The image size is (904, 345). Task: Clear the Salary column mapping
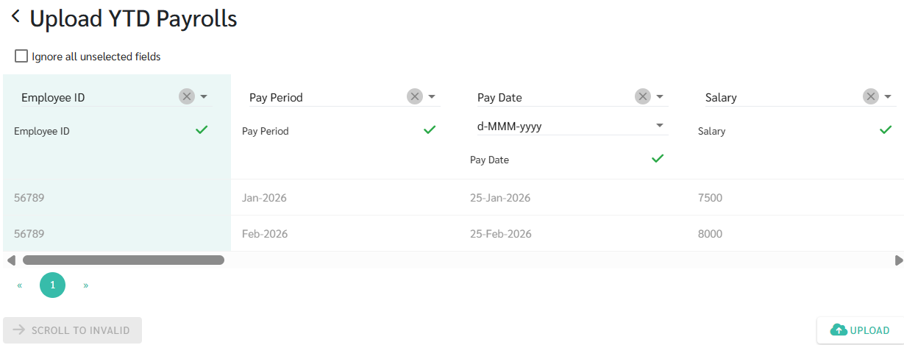(871, 96)
